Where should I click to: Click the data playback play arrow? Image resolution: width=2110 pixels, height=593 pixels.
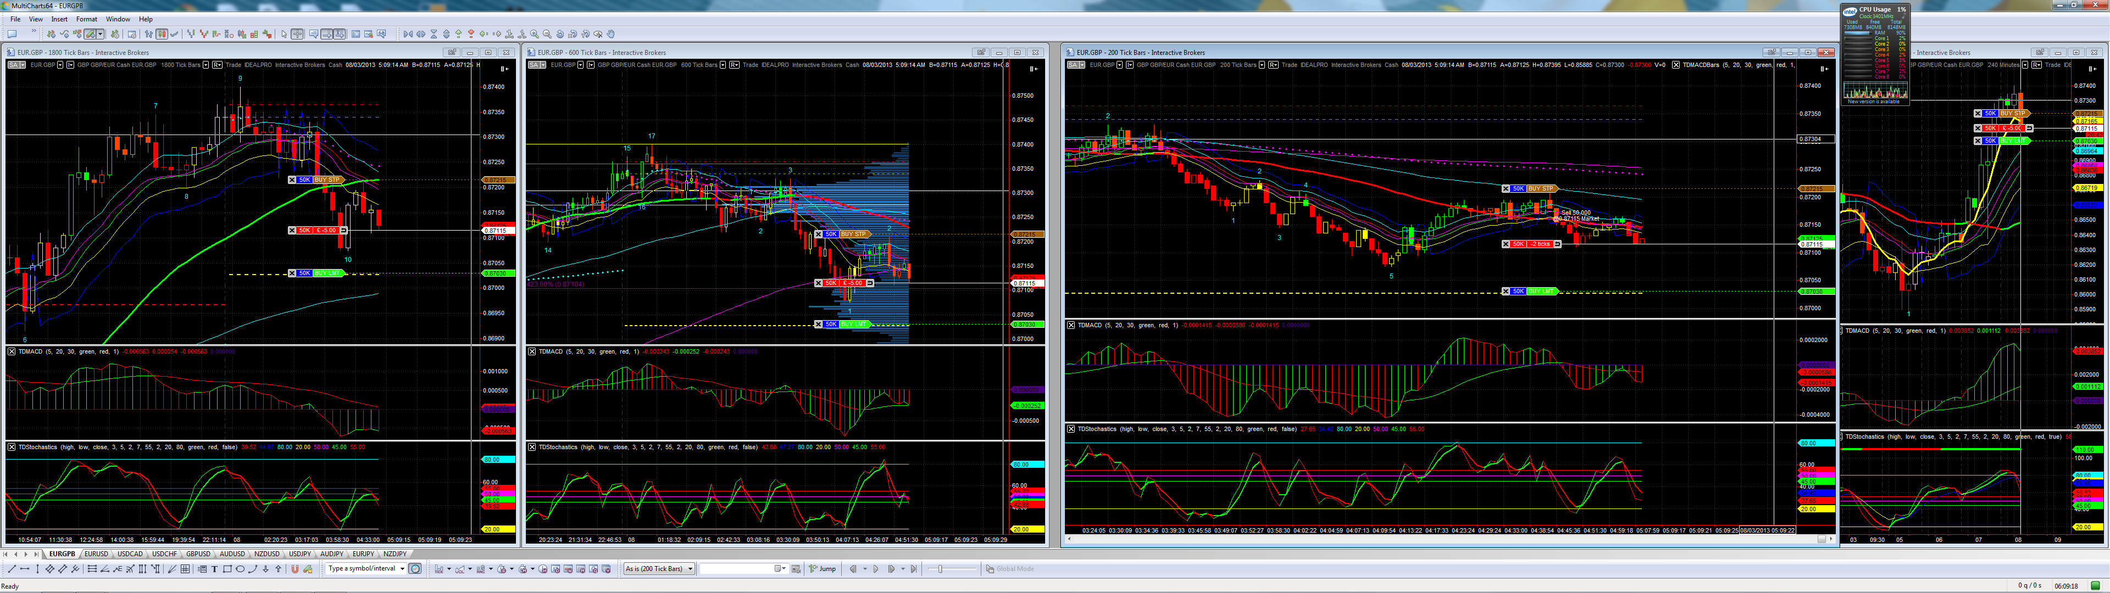pyautogui.click(x=876, y=568)
